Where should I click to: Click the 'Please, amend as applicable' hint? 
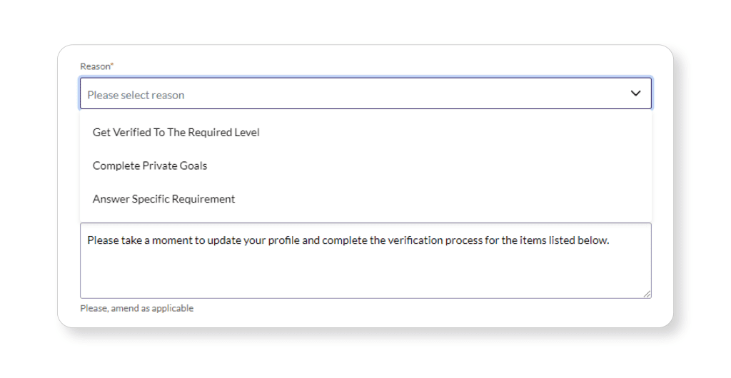point(136,308)
